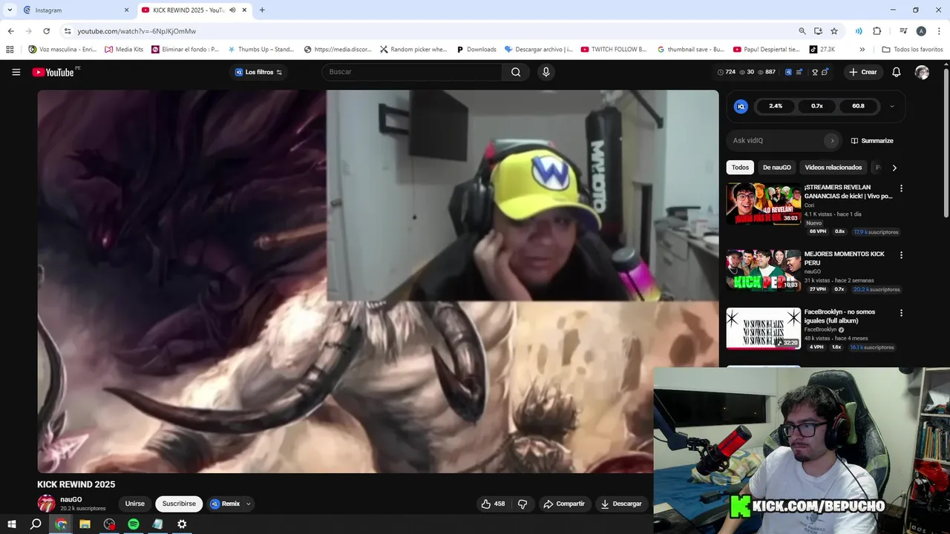
Task: Open the Random picker whe... bookmark
Action: point(413,50)
